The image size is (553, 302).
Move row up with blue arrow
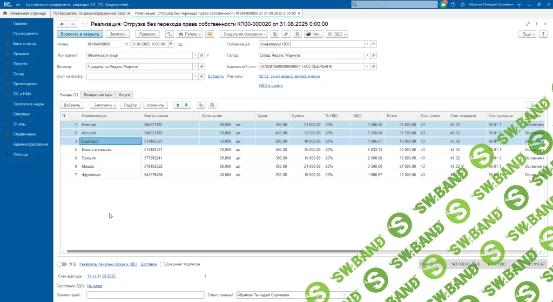pos(178,105)
